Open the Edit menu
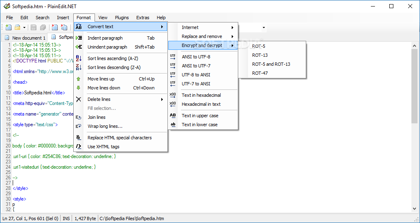This screenshot has height=223, width=420. click(x=24, y=18)
